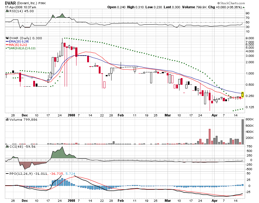
Task: Click the 'Low 0.230' value
Action: tap(154, 7)
